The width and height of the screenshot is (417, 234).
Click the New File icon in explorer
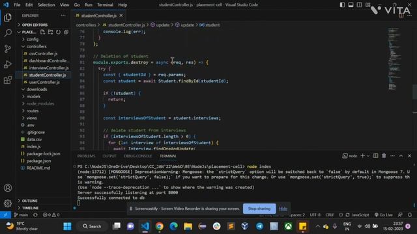click(x=42, y=32)
